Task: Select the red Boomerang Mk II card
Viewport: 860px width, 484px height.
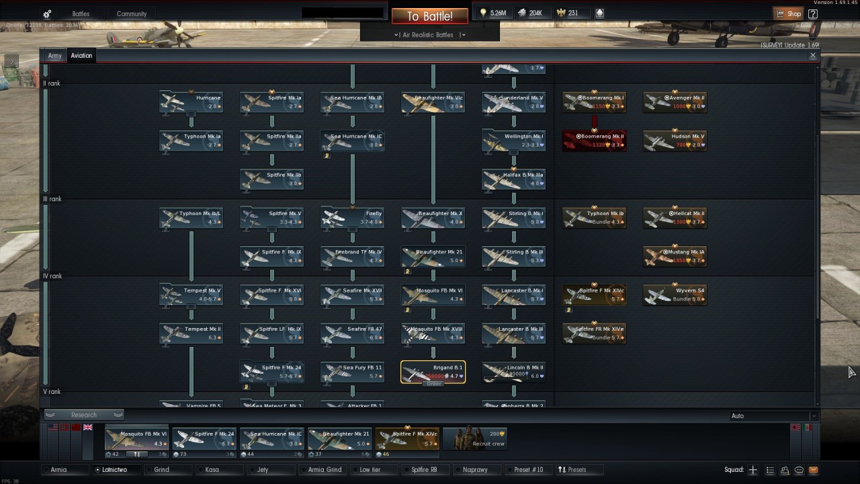Action: (x=594, y=140)
